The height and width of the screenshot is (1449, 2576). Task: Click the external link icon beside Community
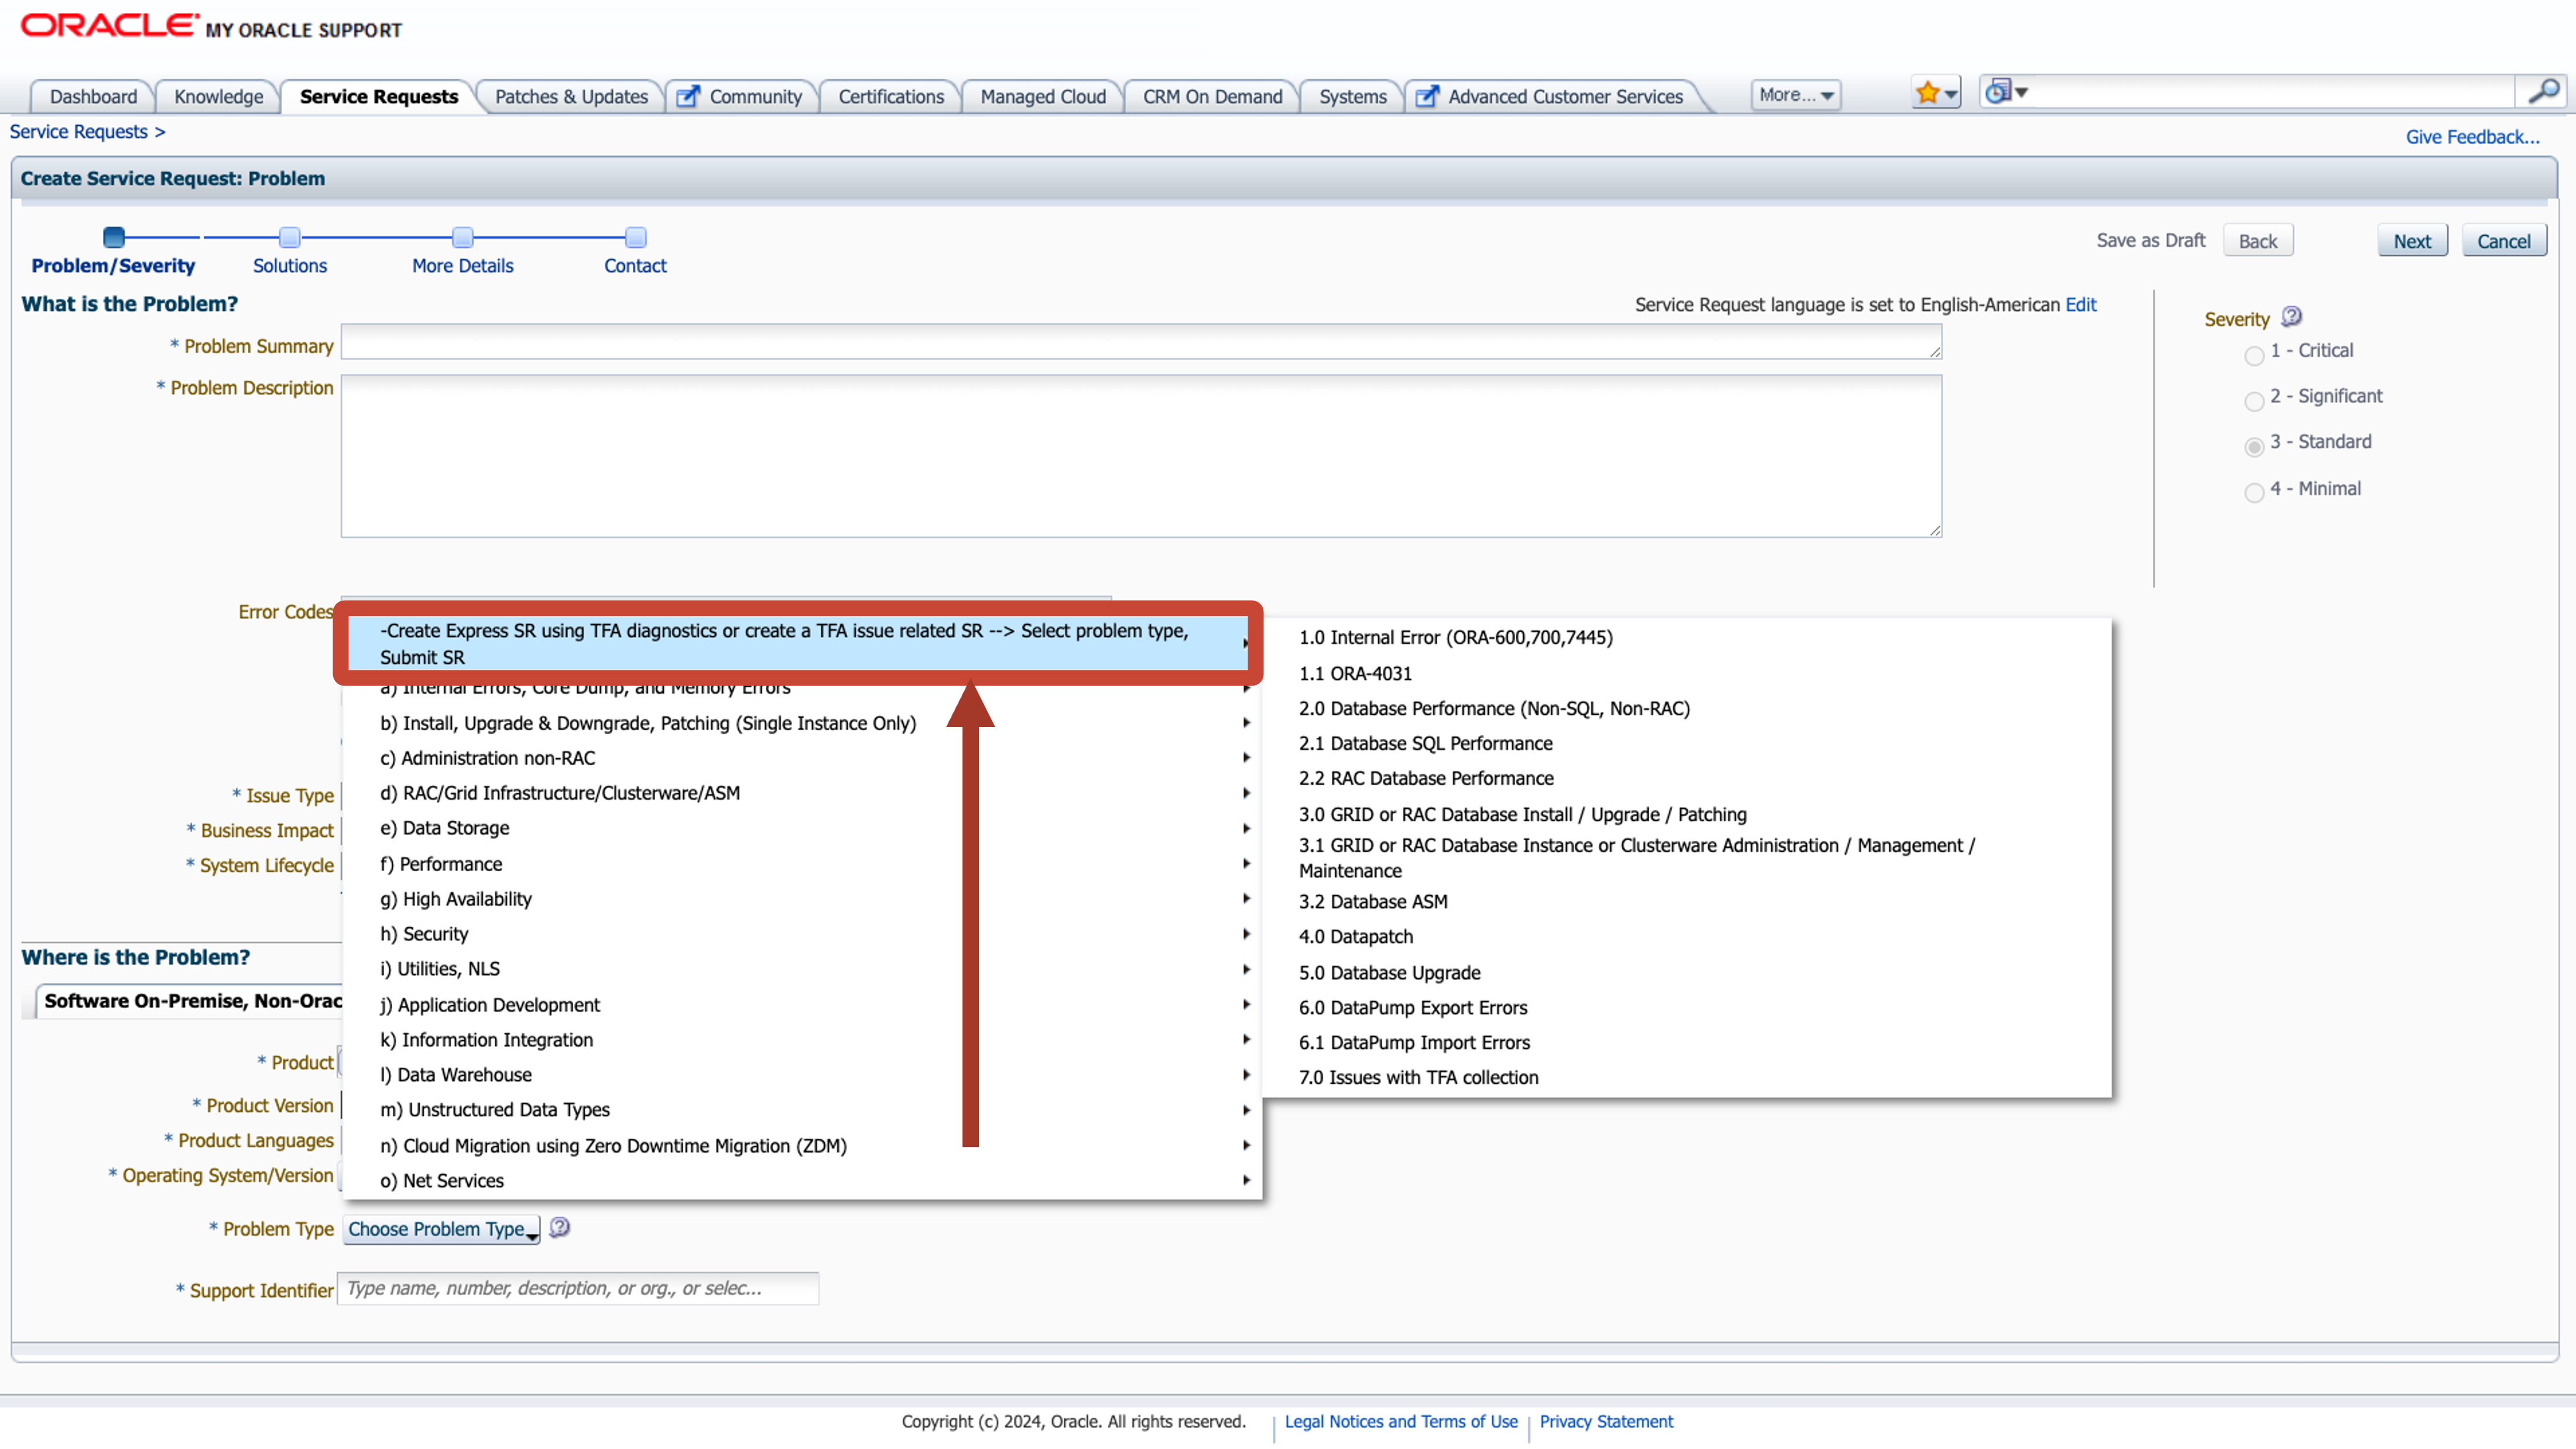(687, 96)
